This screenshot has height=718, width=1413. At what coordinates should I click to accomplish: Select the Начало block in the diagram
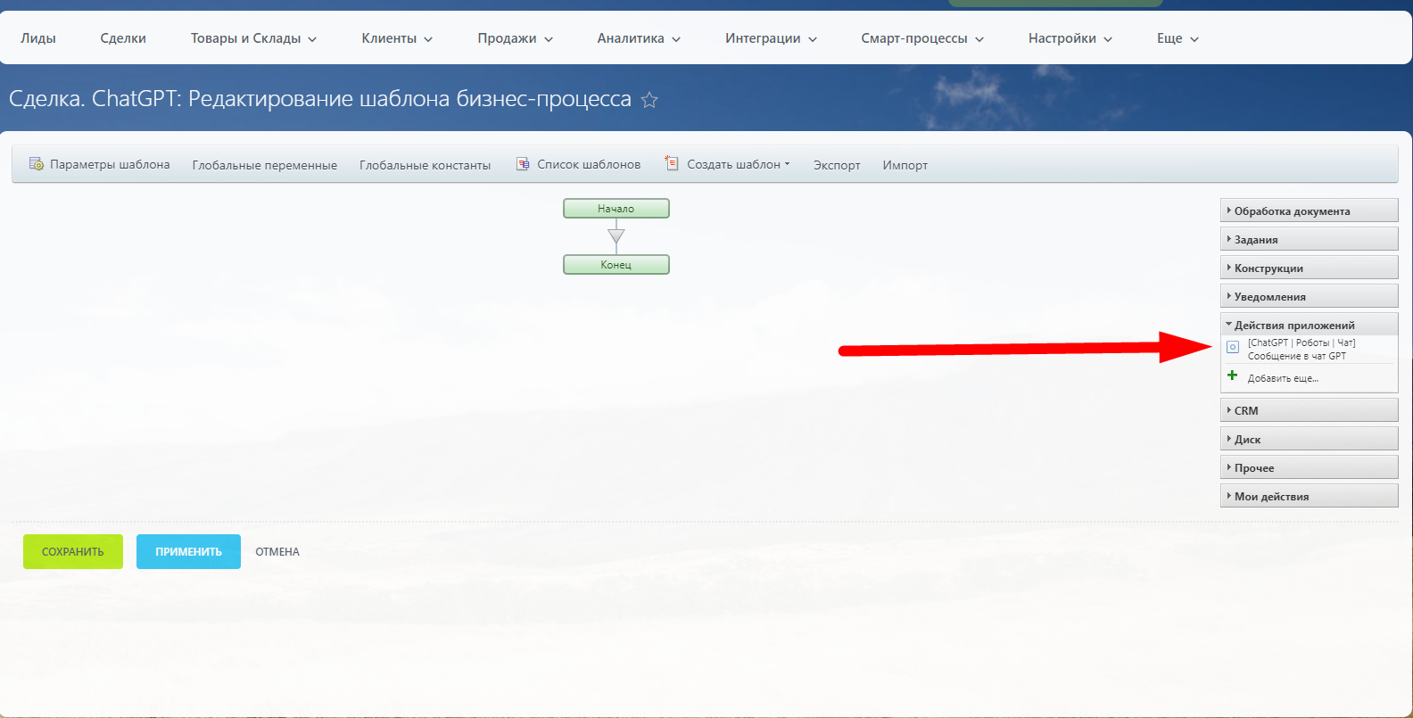click(x=616, y=209)
